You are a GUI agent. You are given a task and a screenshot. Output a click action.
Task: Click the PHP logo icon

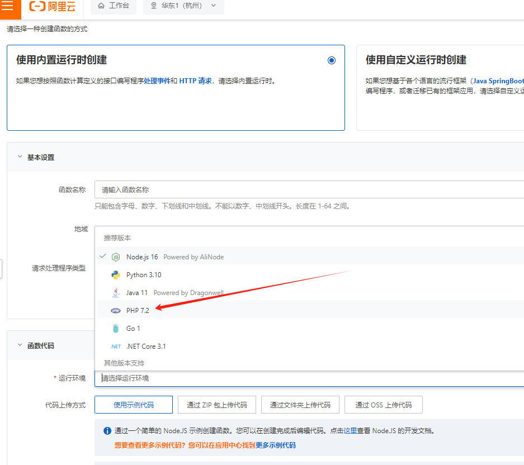pos(116,311)
